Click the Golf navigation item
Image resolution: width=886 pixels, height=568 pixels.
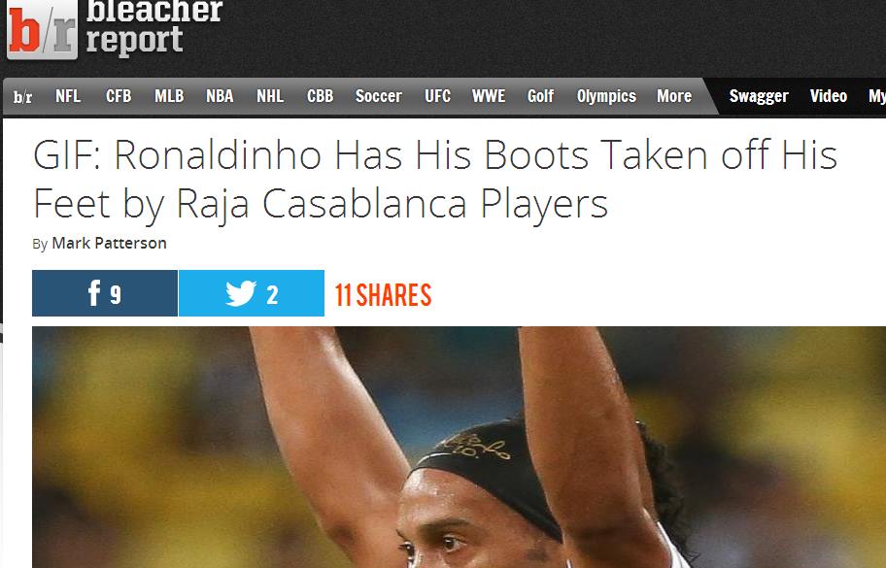pyautogui.click(x=541, y=96)
